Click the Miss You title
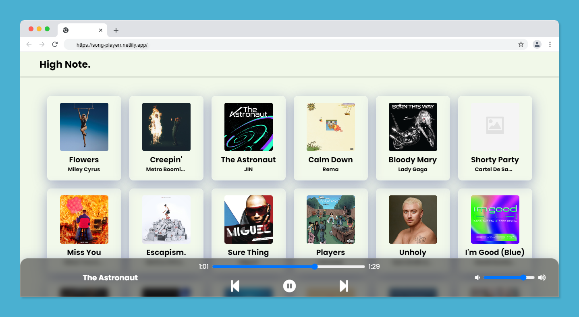Viewport: 579px width, 317px height. 84,253
